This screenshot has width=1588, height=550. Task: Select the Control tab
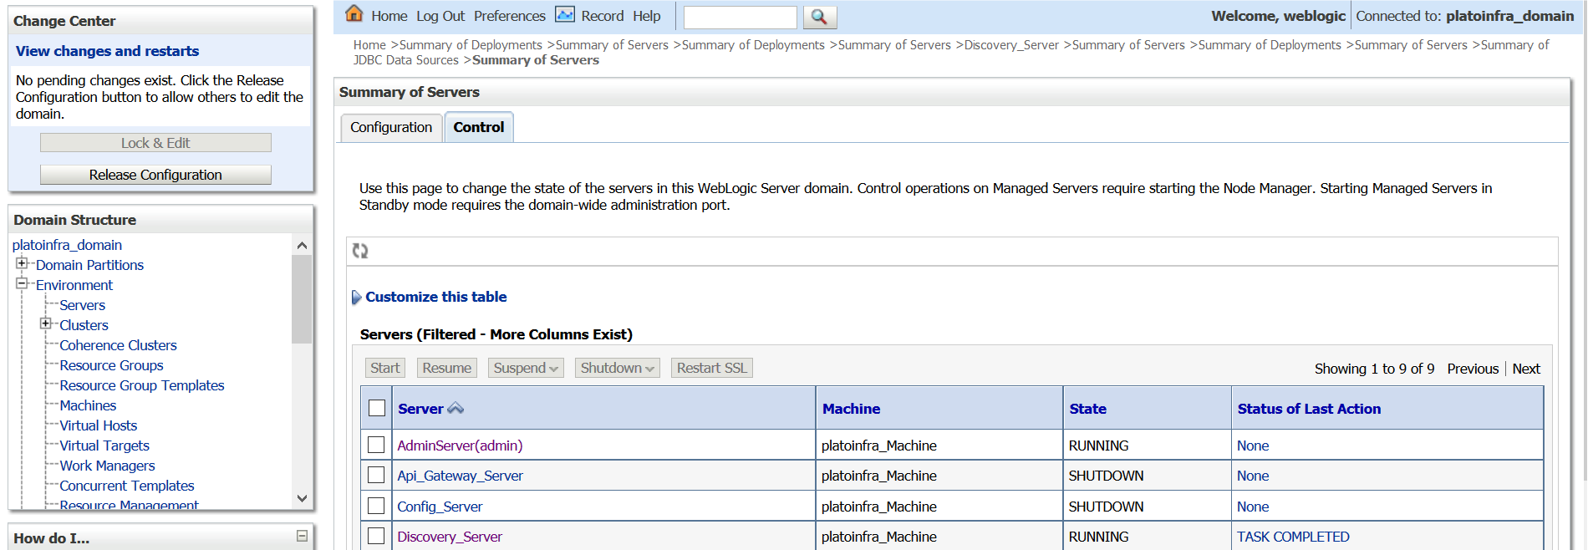point(479,127)
